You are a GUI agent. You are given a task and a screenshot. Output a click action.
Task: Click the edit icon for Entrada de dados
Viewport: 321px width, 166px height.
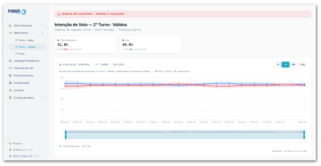(10, 98)
